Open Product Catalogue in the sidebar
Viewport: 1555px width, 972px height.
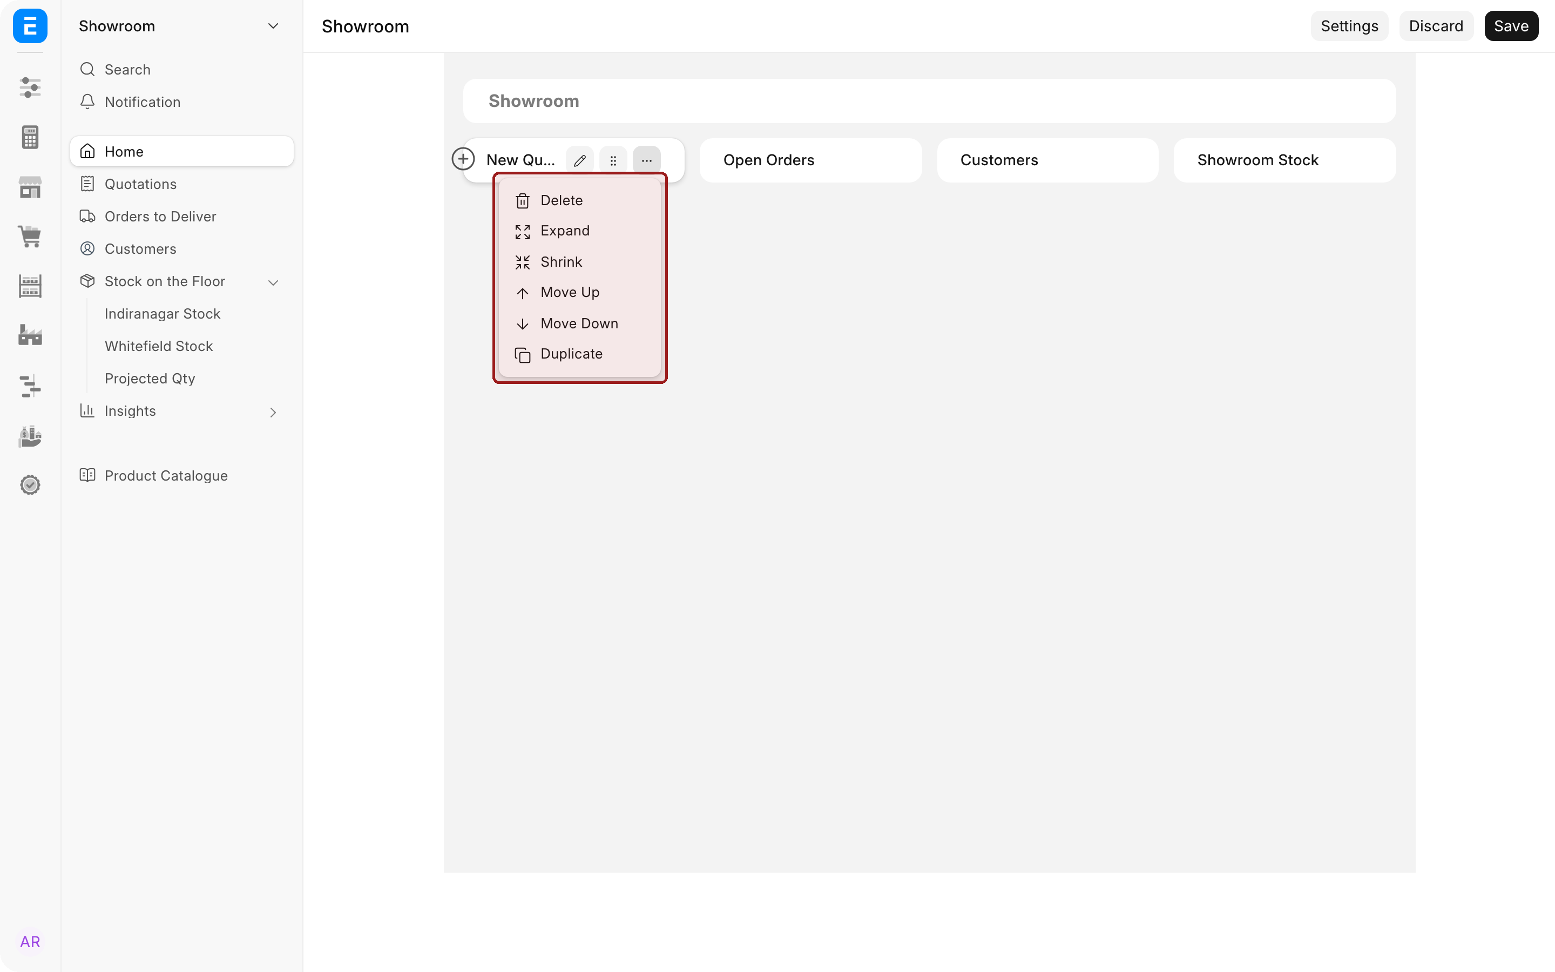pyautogui.click(x=182, y=475)
